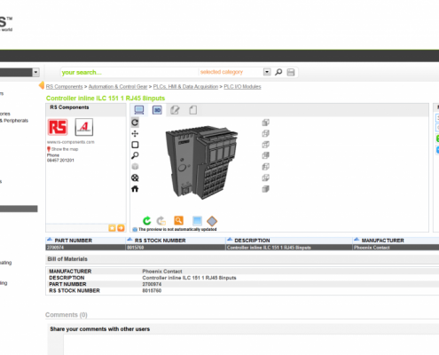
Task: Click '8015760' value in Bill of Materials
Action: click(x=152, y=291)
